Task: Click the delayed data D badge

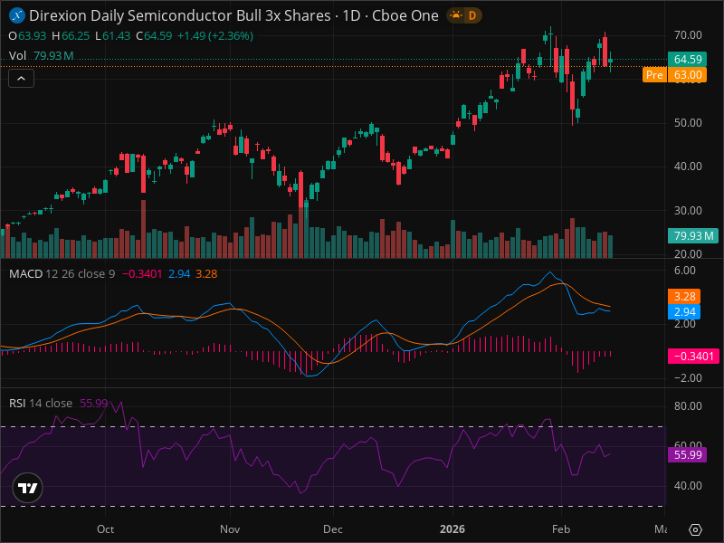Action: 472,15
